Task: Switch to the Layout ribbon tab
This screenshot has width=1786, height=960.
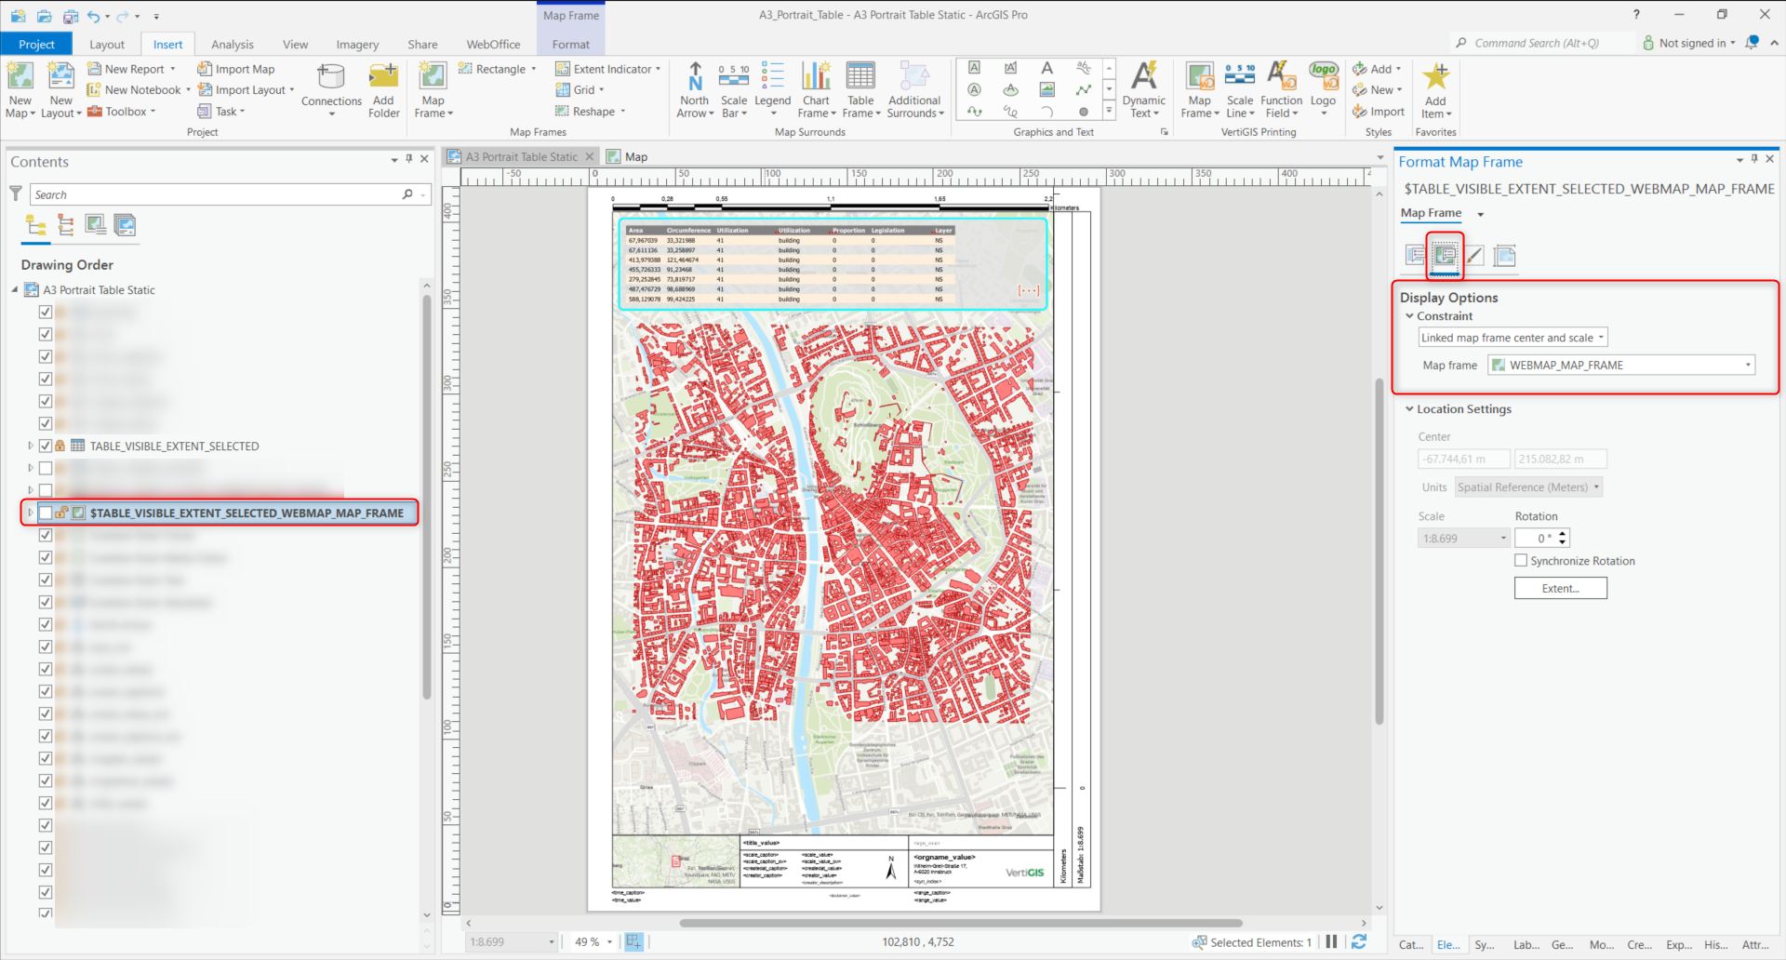Action: [x=107, y=44]
